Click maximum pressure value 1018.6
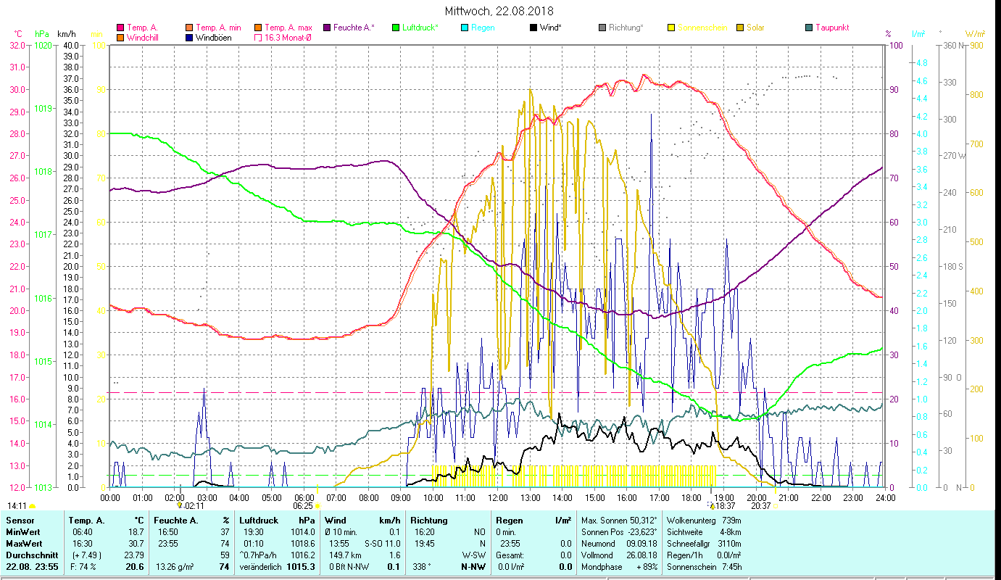Screen dimensions: 1001x580 304,544
